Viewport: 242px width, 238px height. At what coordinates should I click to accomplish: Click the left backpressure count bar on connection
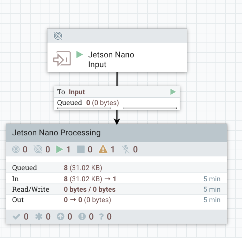coord(84,109)
